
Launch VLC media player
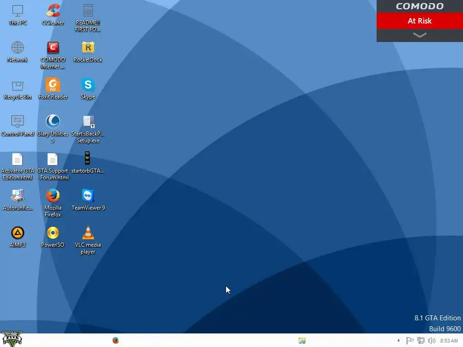pyautogui.click(x=88, y=240)
